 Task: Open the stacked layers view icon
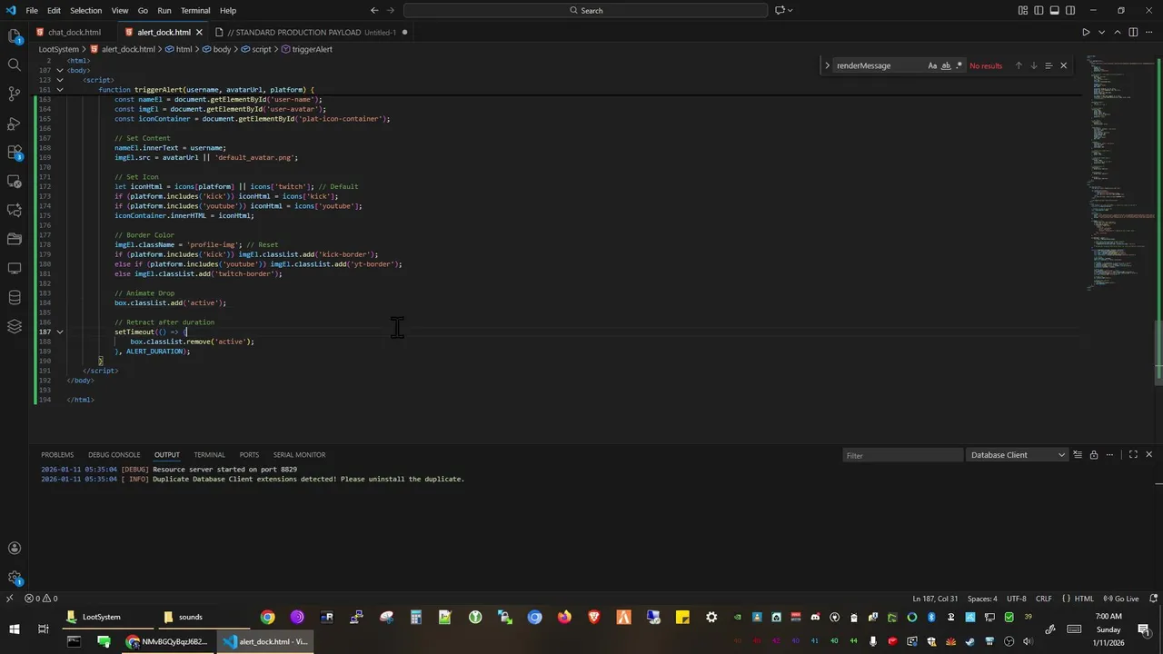pyautogui.click(x=14, y=326)
